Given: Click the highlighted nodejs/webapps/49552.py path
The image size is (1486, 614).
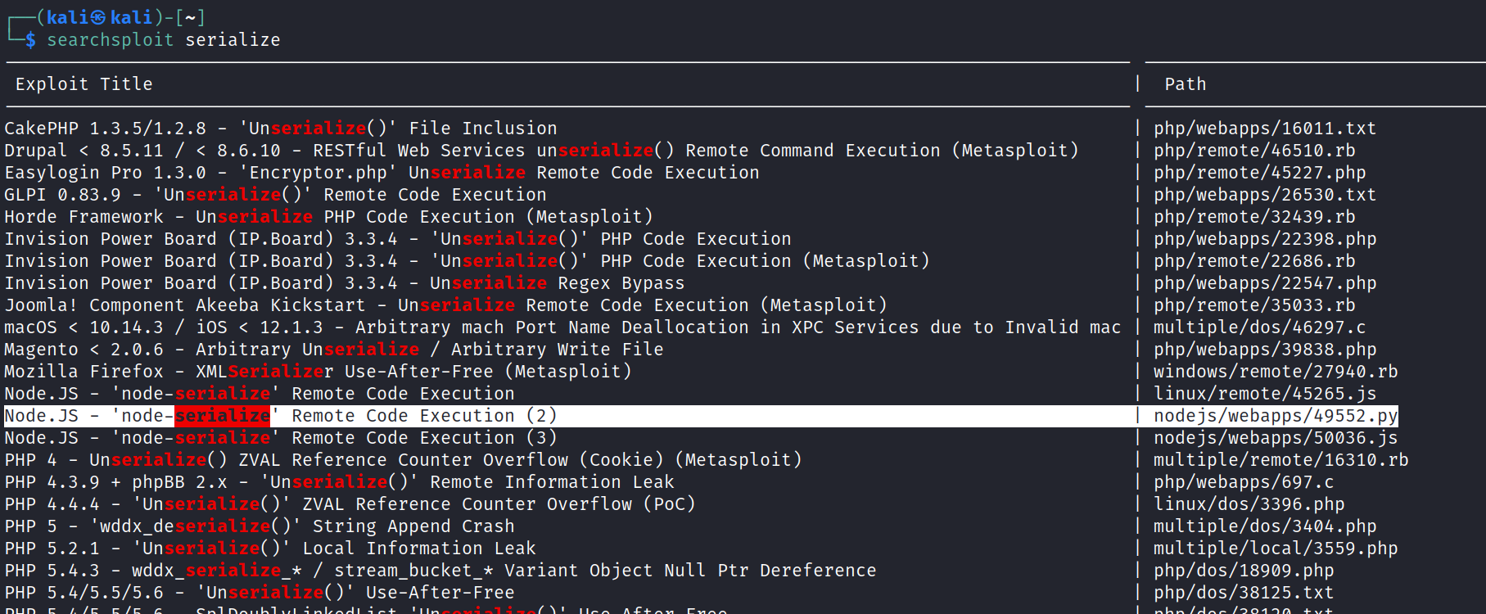Looking at the screenshot, I should pos(1276,416).
